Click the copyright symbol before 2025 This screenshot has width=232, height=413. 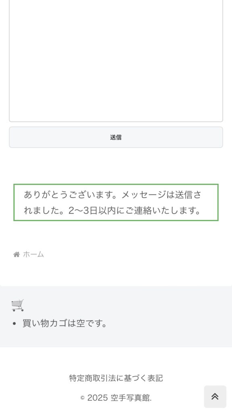(82, 398)
